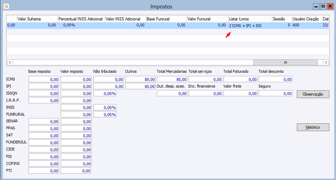The image size is (336, 180).
Task: Click the ISSQN percentage field
Action: tap(105, 93)
